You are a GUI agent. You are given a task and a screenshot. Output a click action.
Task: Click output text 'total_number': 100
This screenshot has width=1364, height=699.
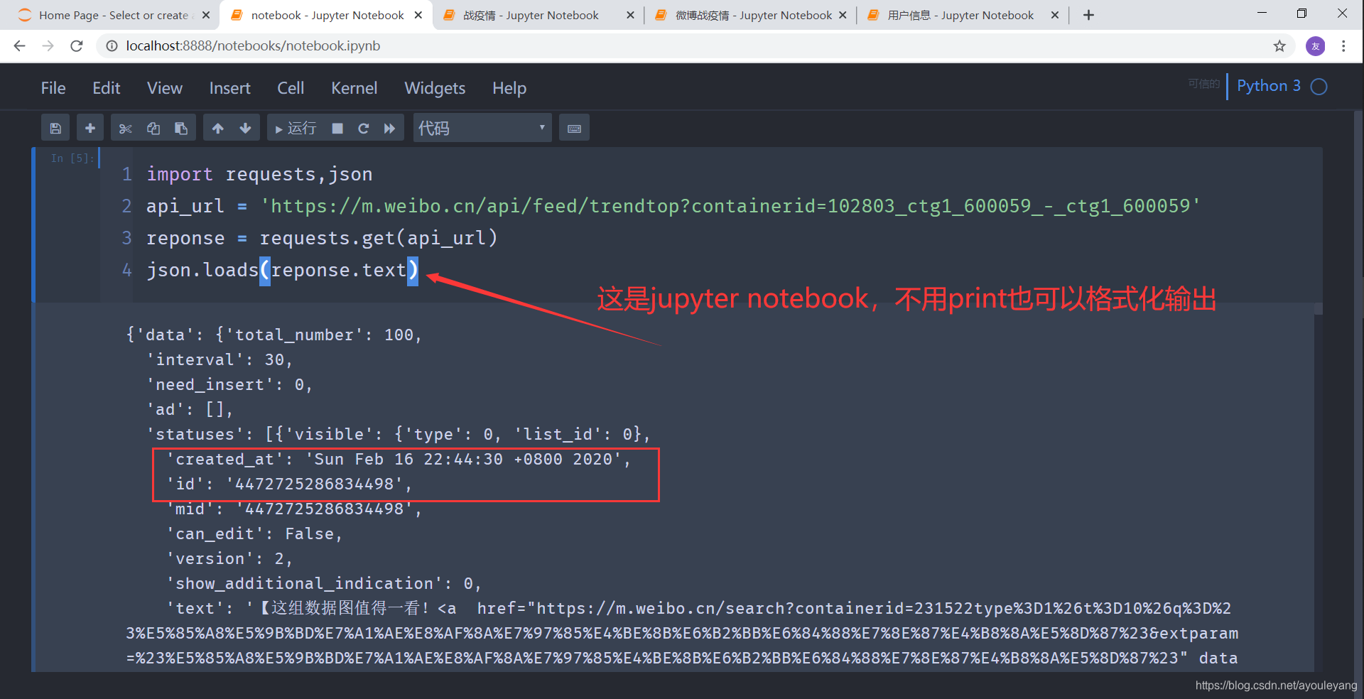coord(324,335)
